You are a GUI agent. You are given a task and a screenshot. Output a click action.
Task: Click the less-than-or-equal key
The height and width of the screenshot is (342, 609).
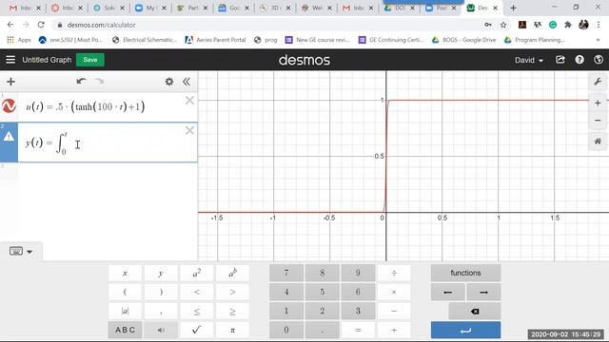point(197,311)
